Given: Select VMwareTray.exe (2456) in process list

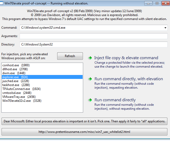Looking at the screenshot, I should click(x=42, y=97).
